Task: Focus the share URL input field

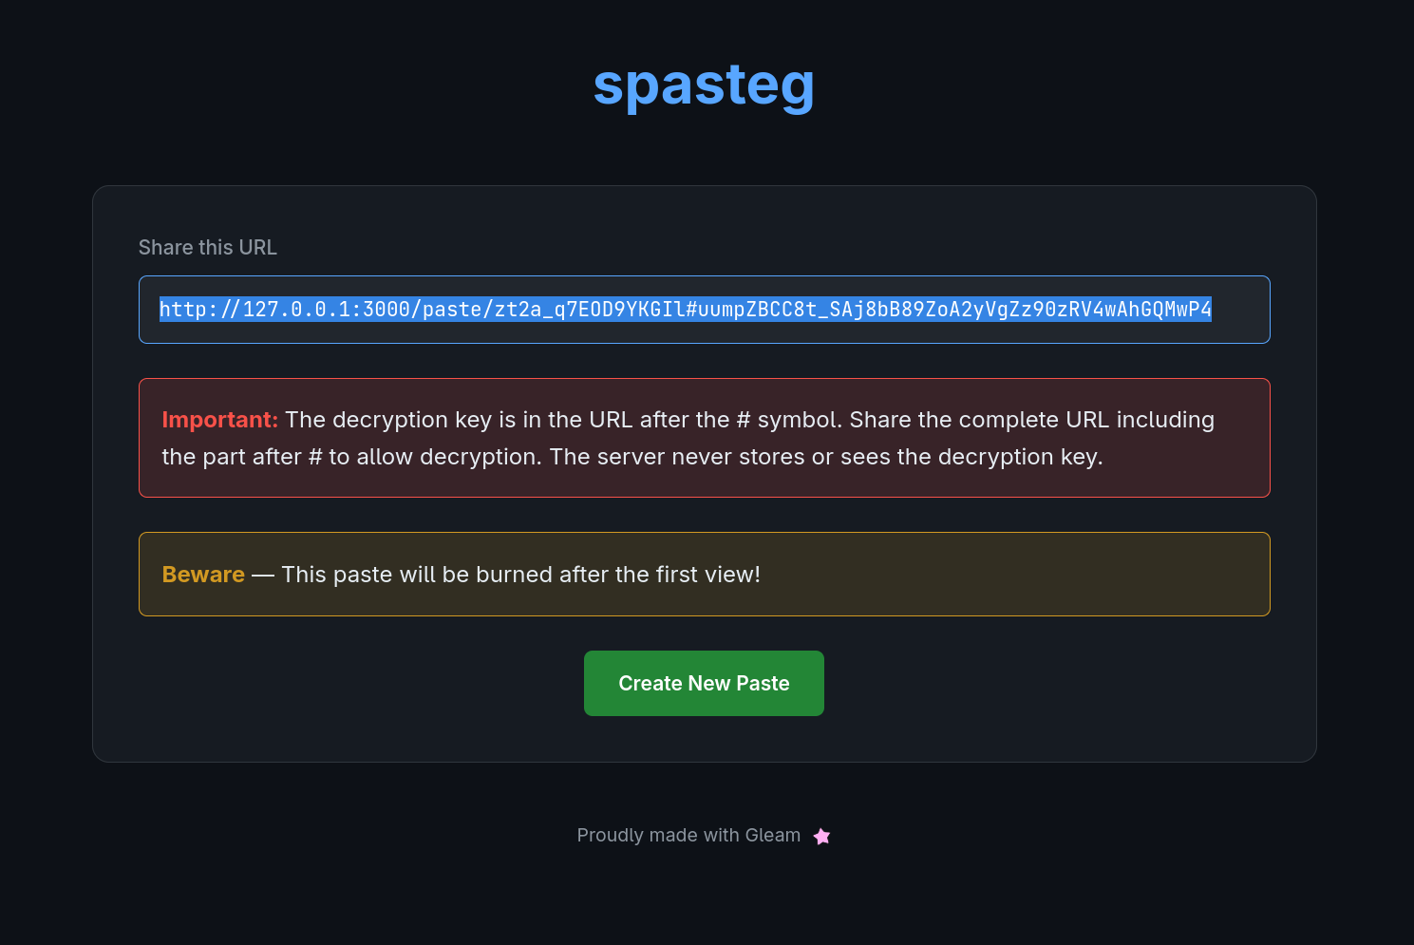Action: (x=704, y=310)
